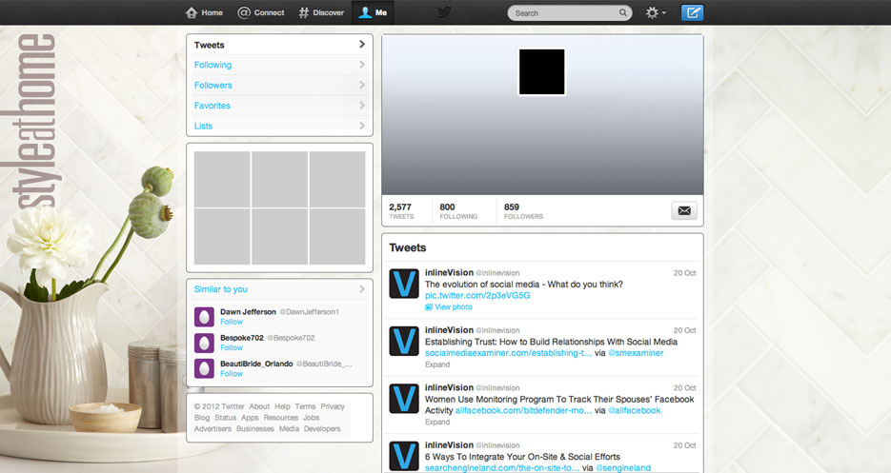
Task: Open the Advertisers footer link
Action: (213, 428)
